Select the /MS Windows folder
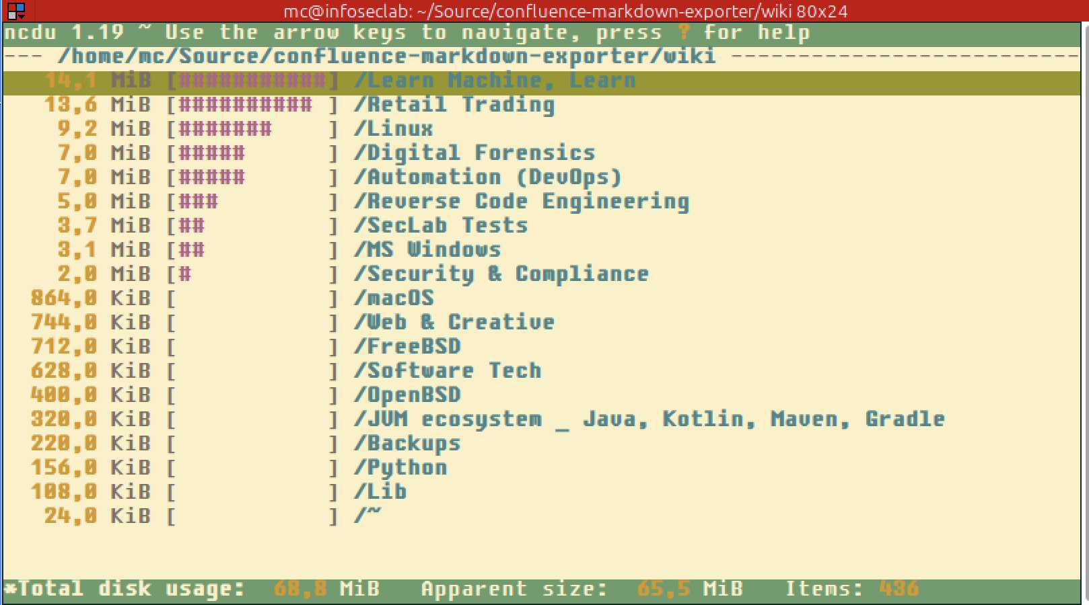Screen dimensions: 1089x605 (x=427, y=250)
